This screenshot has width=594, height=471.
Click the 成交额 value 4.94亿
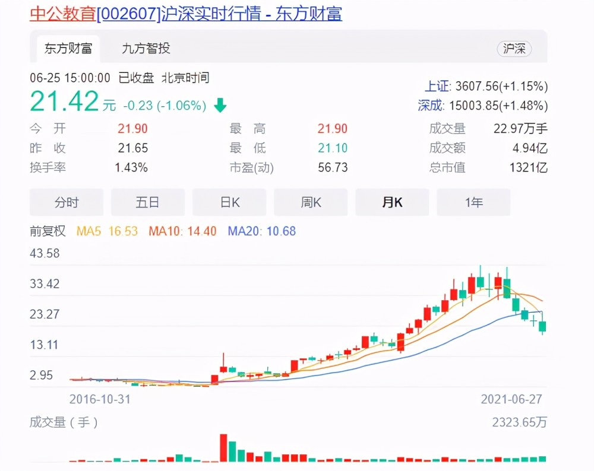coord(530,148)
